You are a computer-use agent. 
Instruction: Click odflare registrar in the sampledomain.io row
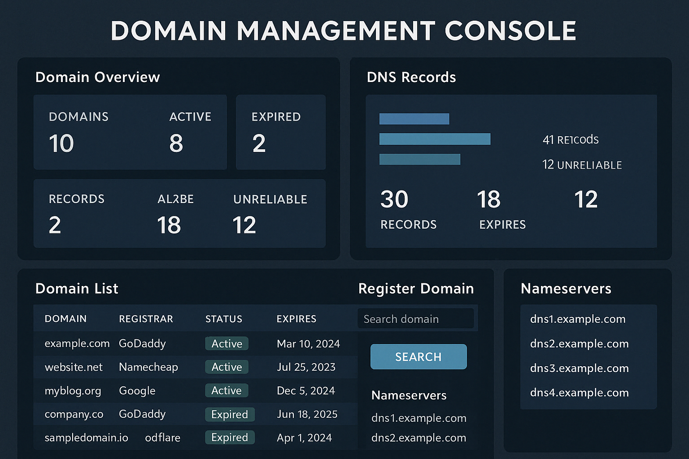tap(162, 437)
